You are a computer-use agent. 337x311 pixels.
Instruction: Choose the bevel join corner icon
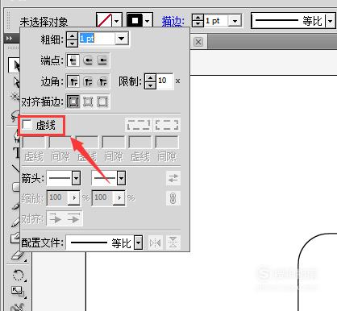pos(102,81)
